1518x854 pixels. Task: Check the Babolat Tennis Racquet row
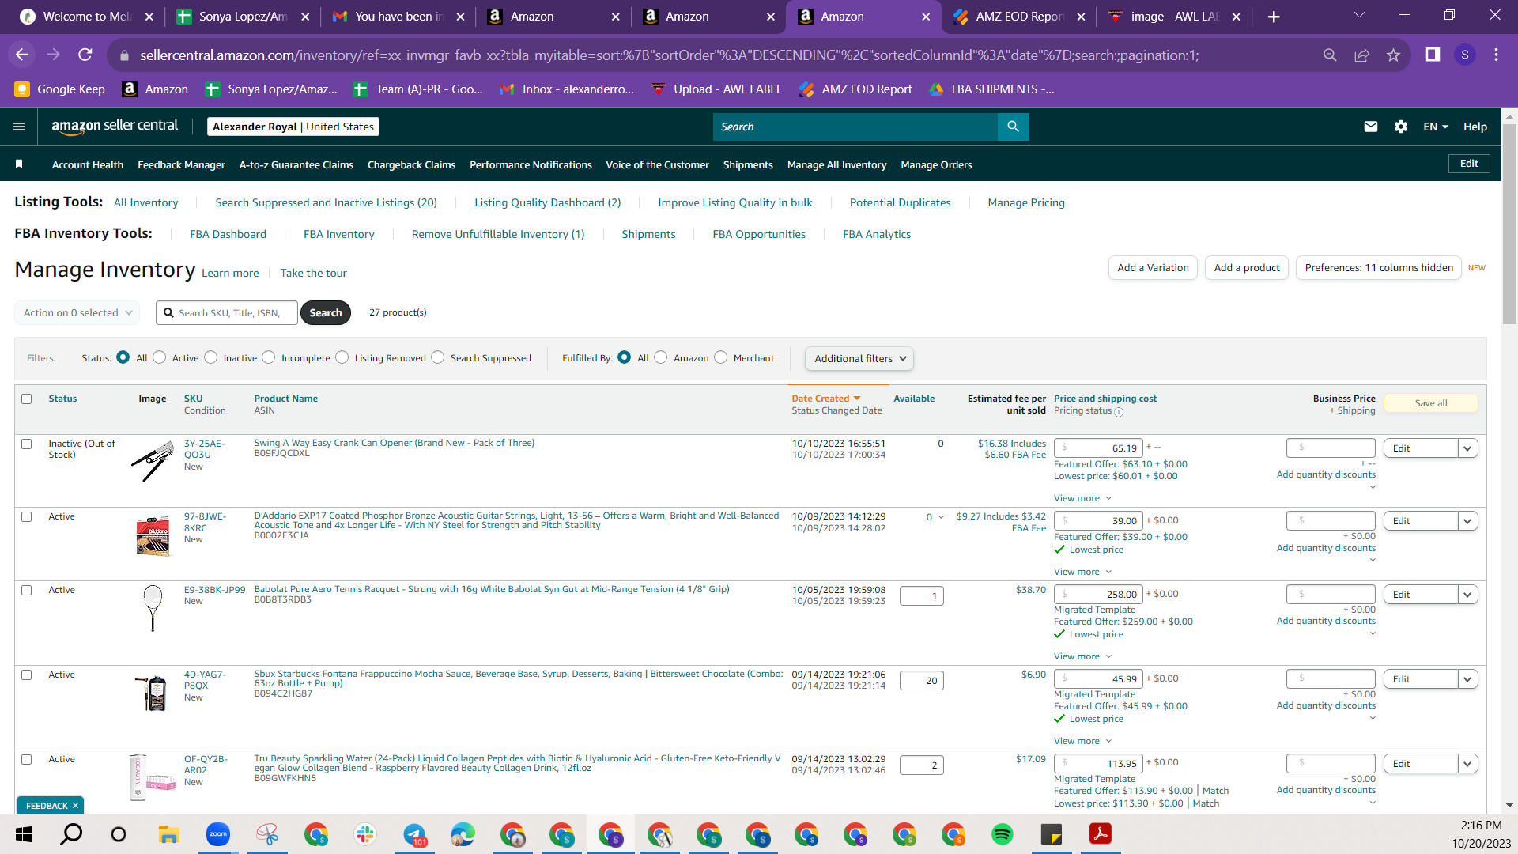click(27, 590)
